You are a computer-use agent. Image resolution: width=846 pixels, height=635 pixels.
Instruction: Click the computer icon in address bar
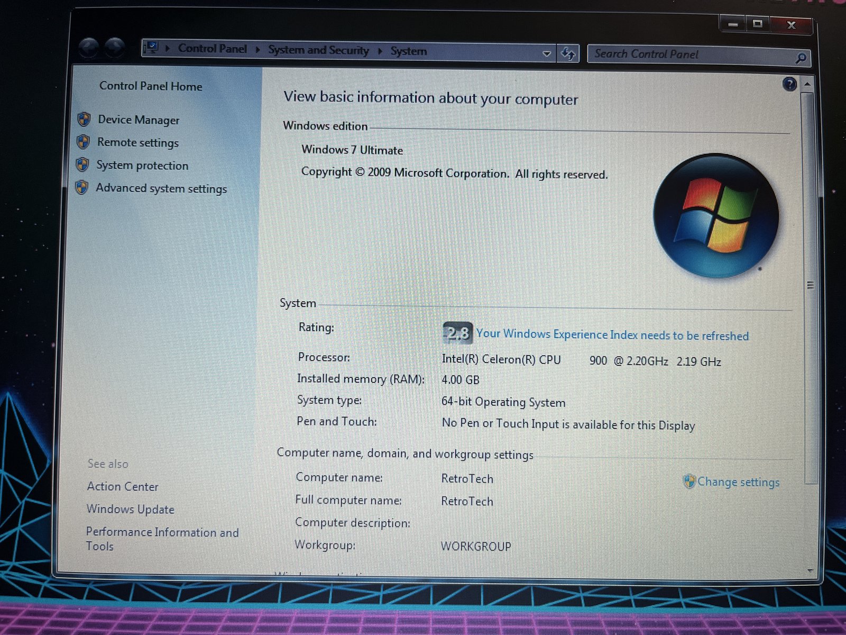click(x=152, y=48)
